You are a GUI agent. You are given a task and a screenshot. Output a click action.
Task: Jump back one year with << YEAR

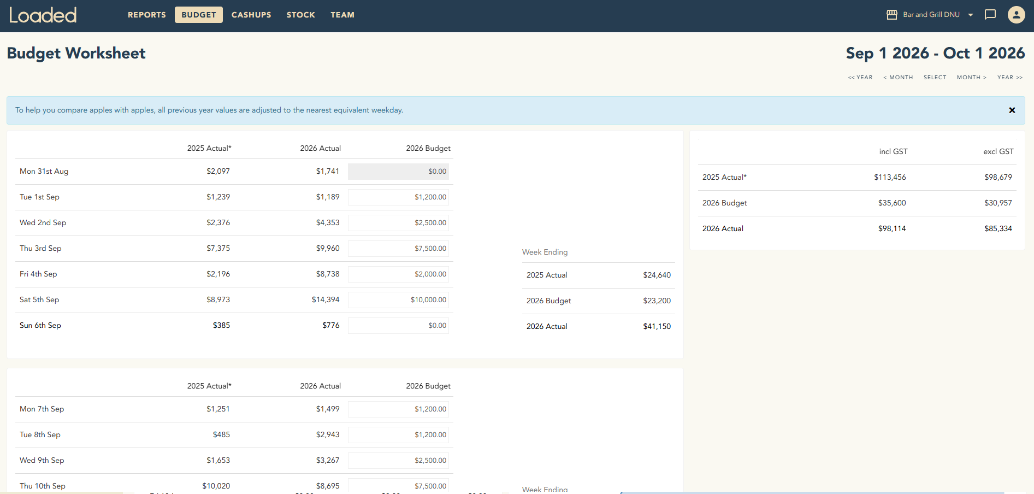(x=860, y=78)
